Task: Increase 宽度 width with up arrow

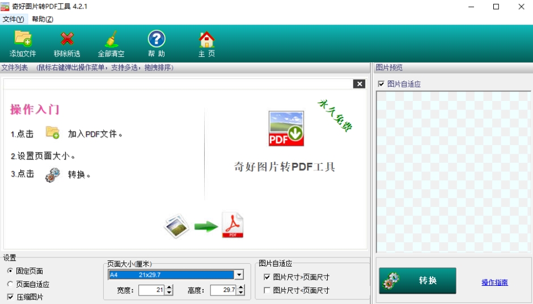Action: 169,288
